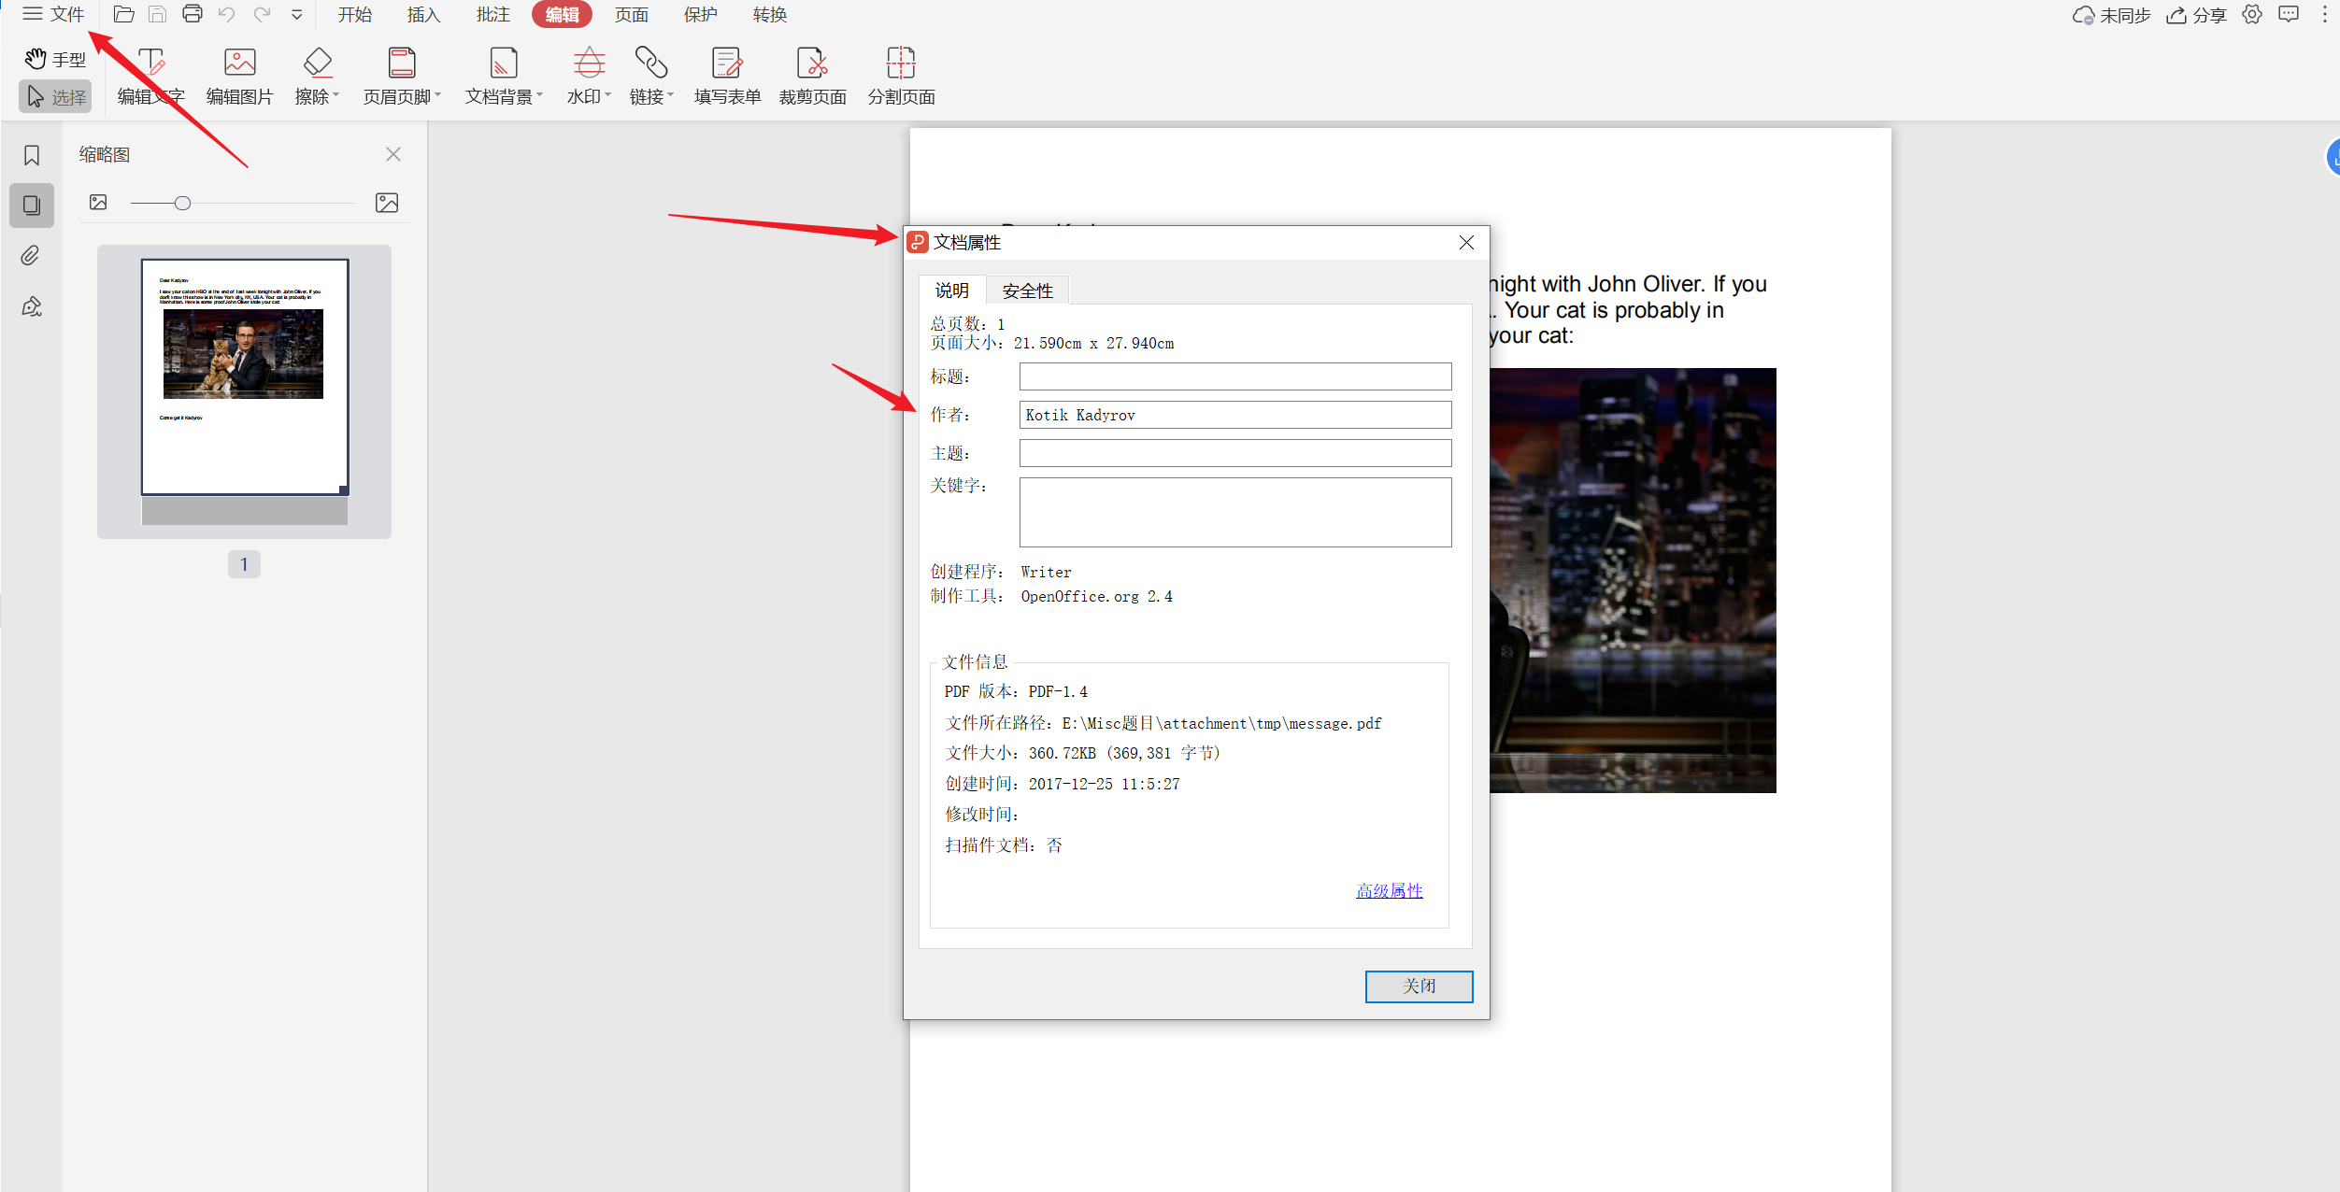
Task: Expand the 擦除 dropdown arrow
Action: (x=336, y=95)
